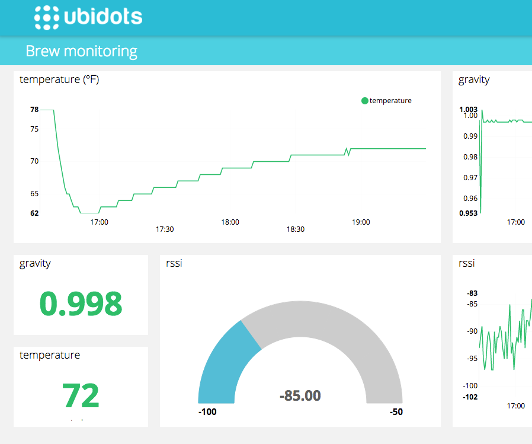Click the gauge needle value -85.00
This screenshot has width=532, height=444.
pos(299,395)
